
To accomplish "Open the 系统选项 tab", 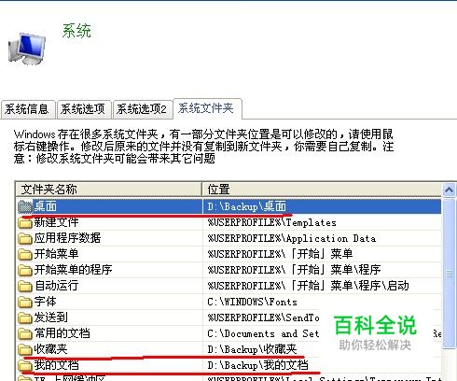I will coord(84,109).
